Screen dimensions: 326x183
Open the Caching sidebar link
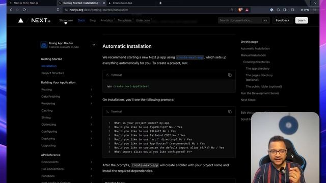47,111
